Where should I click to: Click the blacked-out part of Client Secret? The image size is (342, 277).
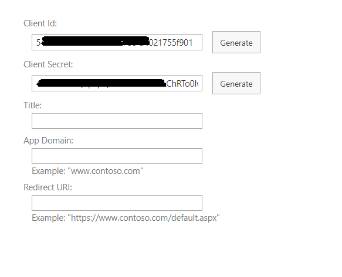[101, 83]
